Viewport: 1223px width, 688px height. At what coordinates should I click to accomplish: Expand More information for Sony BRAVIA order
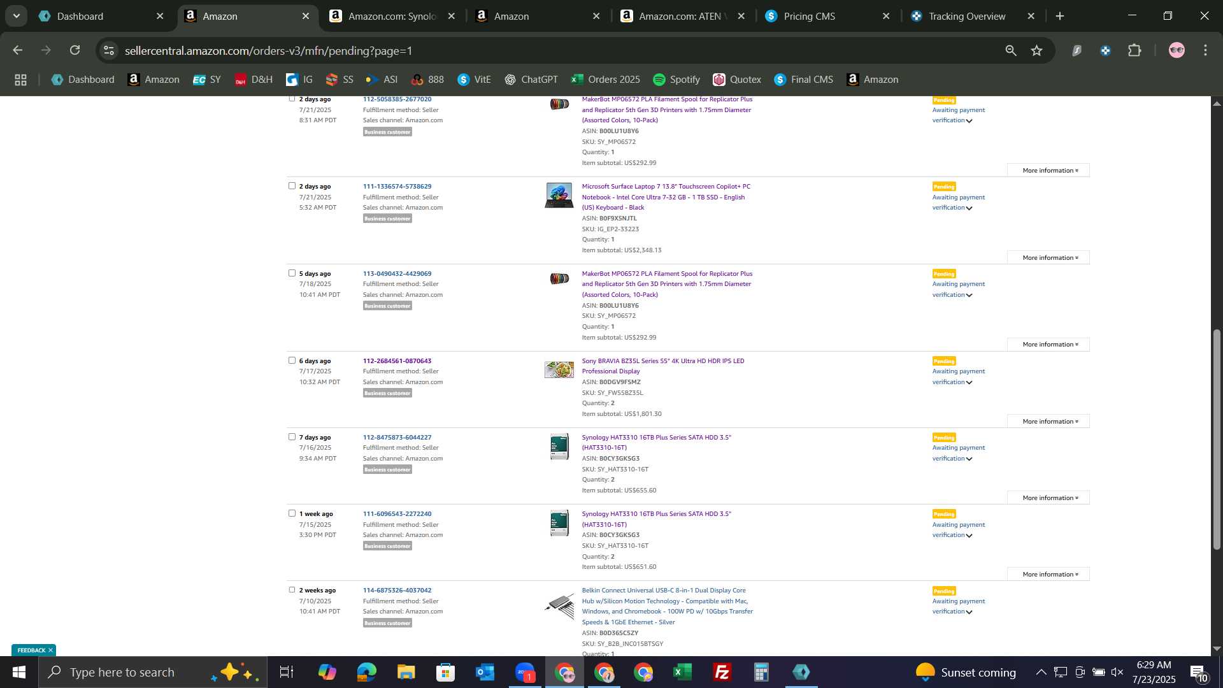(1048, 421)
